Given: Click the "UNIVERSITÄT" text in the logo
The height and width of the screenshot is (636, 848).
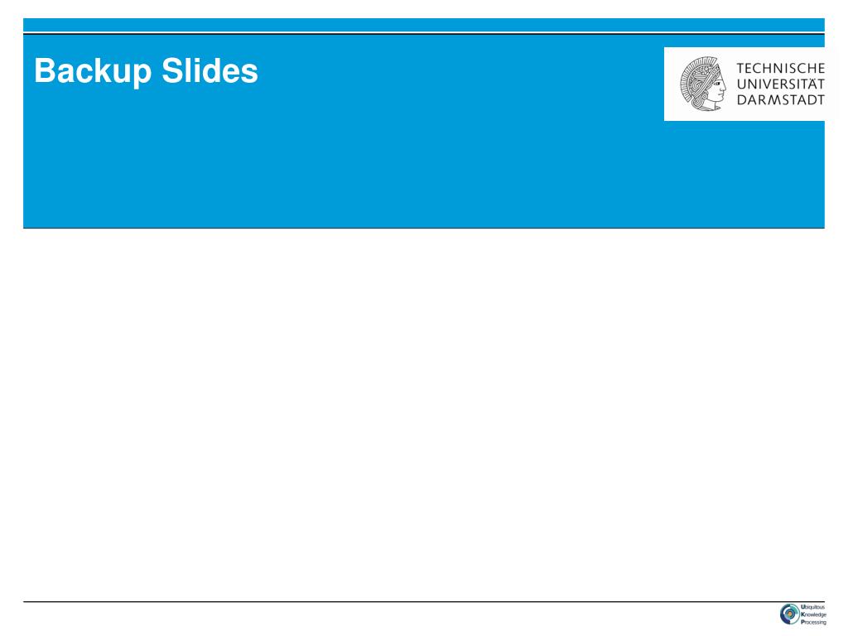Looking at the screenshot, I should point(780,84).
